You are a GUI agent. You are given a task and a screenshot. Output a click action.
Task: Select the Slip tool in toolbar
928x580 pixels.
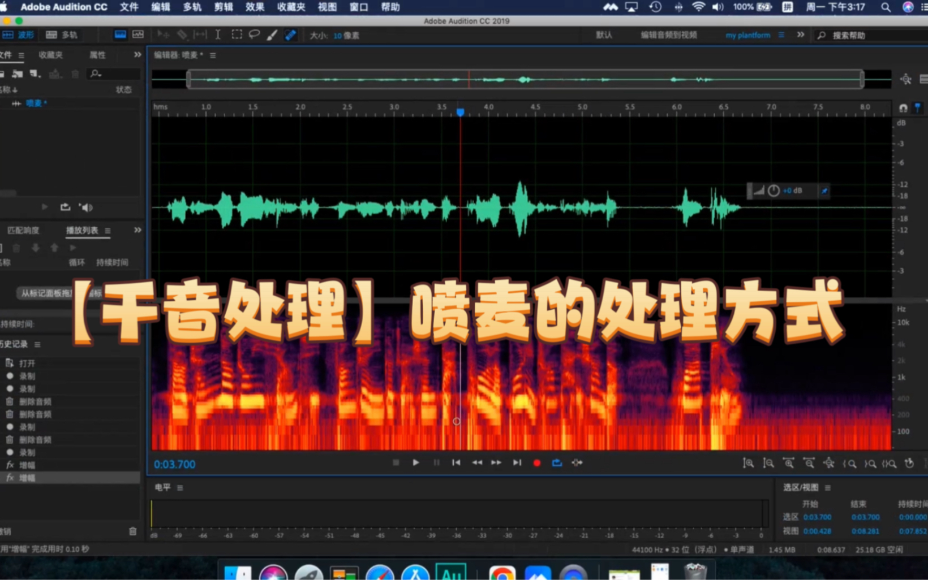click(x=200, y=35)
